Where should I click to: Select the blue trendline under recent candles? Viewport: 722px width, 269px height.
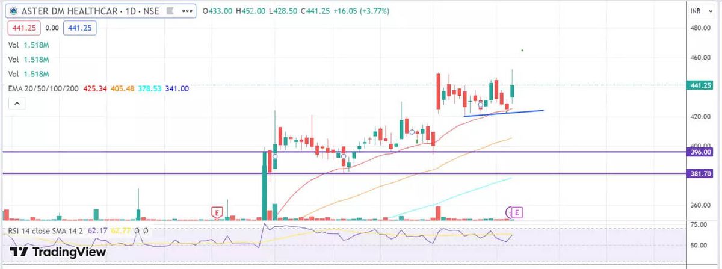pos(504,113)
